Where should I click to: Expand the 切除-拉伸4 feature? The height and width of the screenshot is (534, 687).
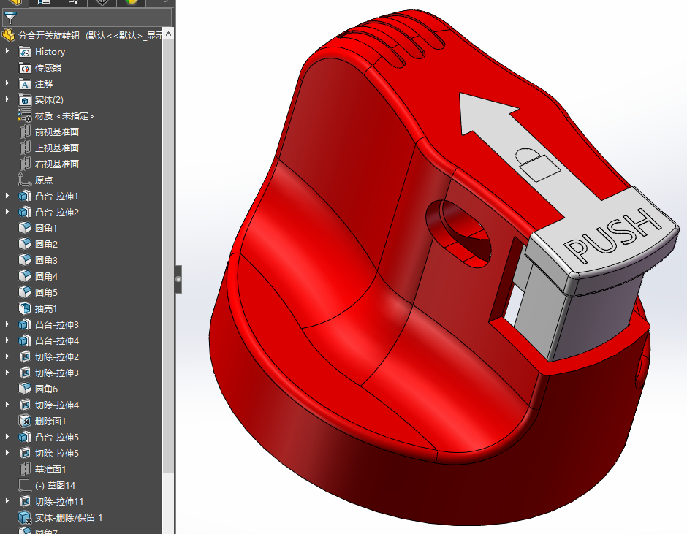pos(7,404)
